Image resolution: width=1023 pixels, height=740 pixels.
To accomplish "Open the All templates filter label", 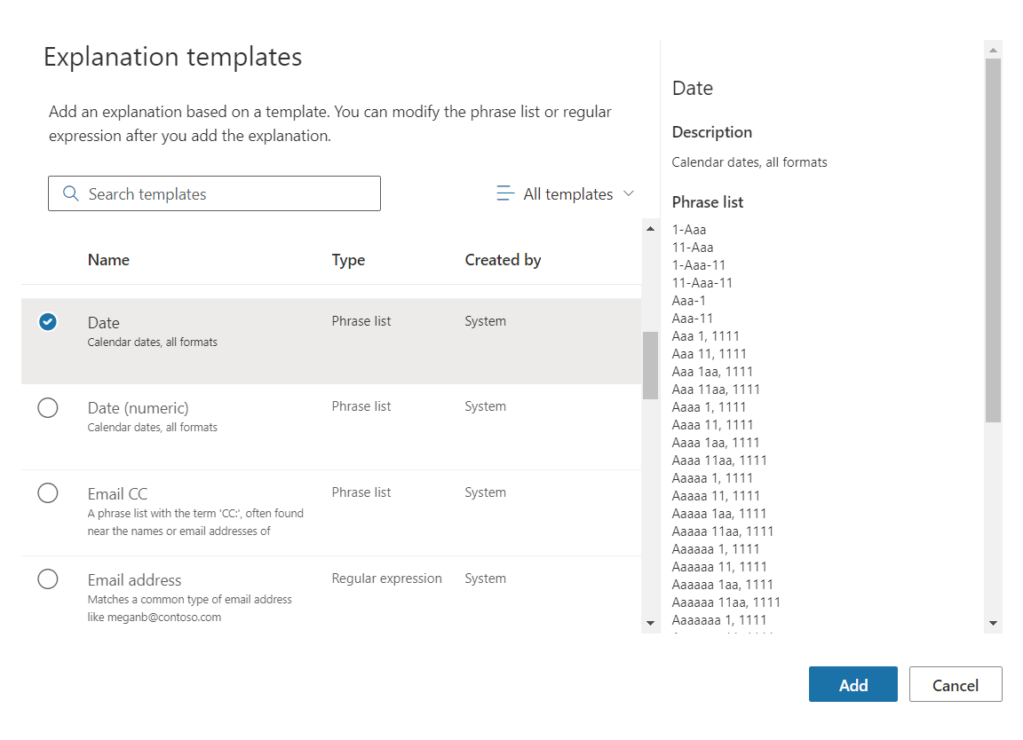I will click(x=568, y=193).
